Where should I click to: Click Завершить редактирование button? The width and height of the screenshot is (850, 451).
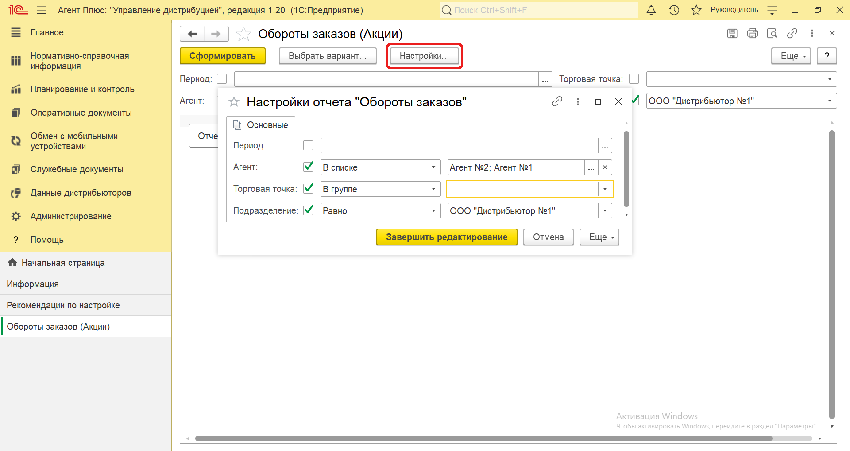[447, 237]
